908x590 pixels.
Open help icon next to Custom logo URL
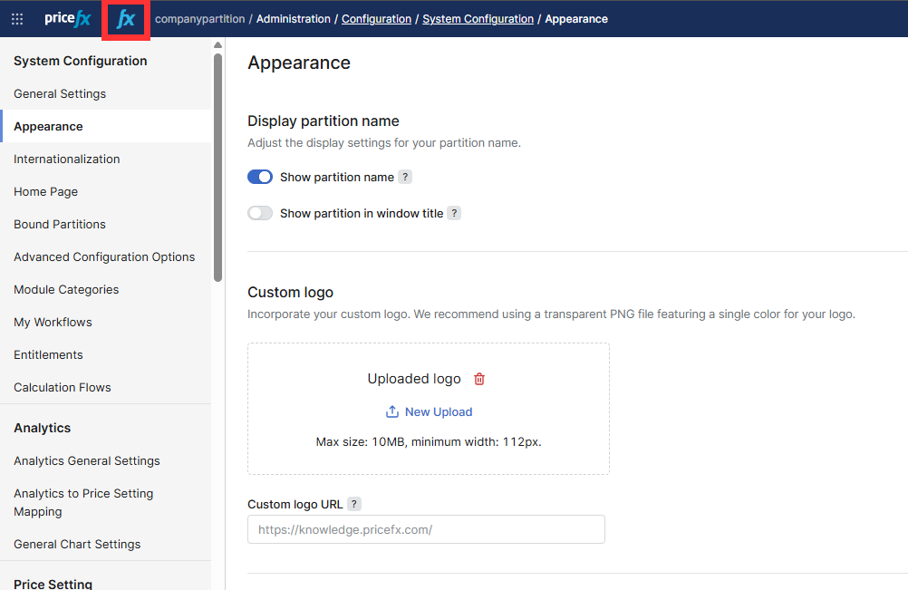354,505
